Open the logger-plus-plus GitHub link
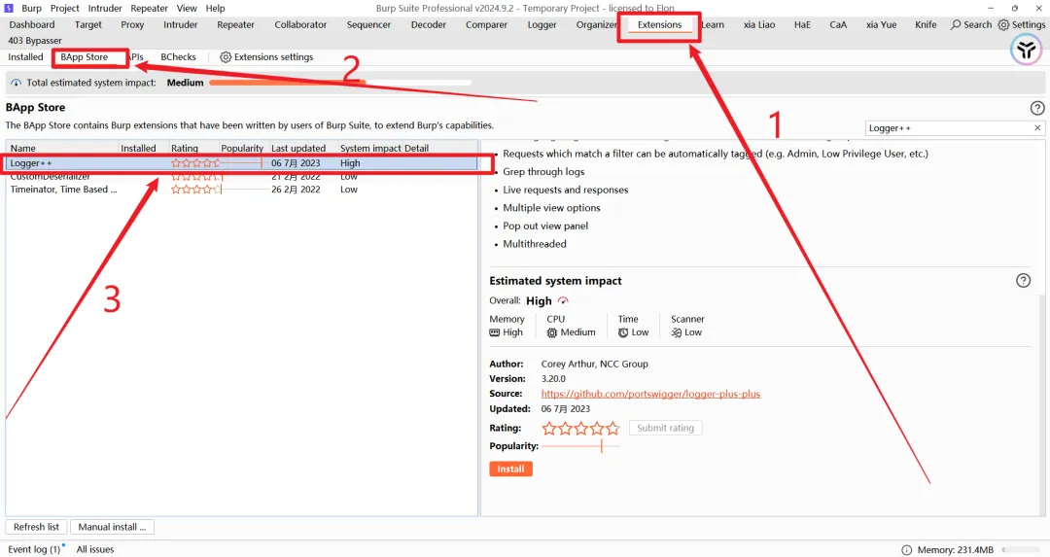The height and width of the screenshot is (557, 1050). point(650,394)
